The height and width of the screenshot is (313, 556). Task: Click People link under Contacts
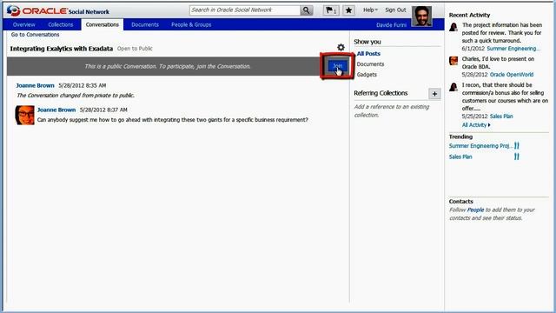(475, 210)
